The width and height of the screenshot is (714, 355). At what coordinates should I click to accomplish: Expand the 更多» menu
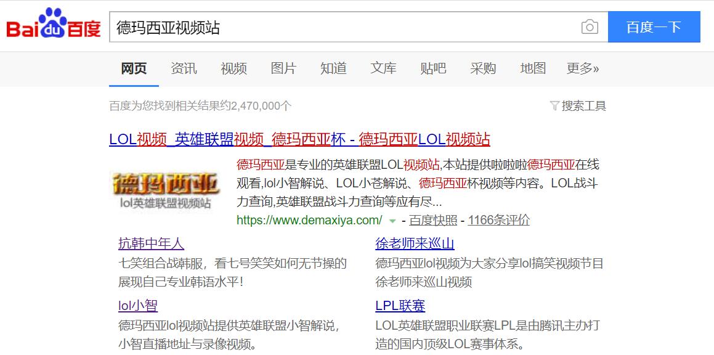(583, 68)
